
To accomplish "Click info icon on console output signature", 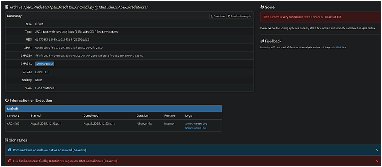I will [x=10, y=150].
